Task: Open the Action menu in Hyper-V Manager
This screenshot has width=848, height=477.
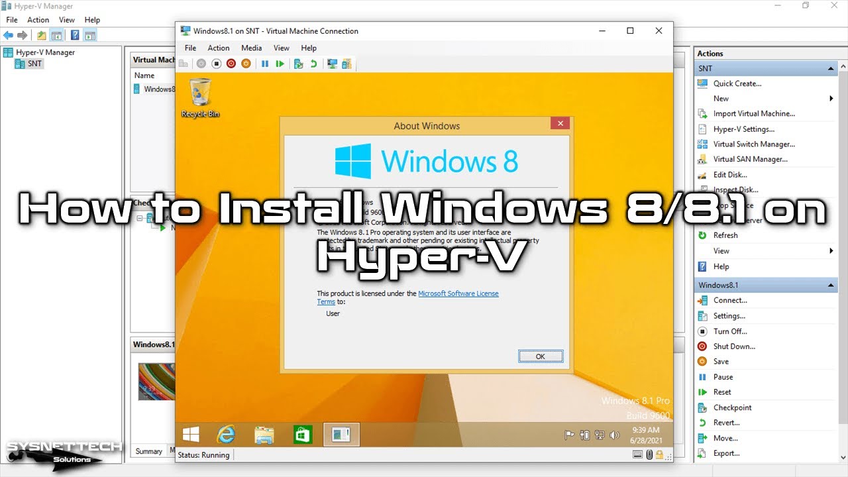Action: point(38,20)
